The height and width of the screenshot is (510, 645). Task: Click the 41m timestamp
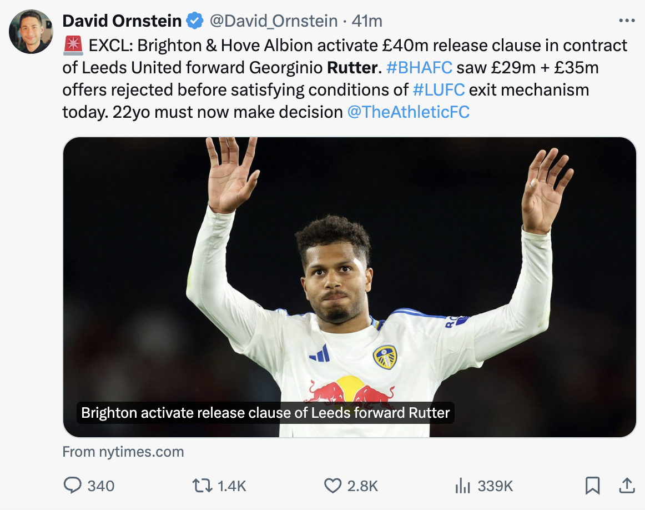point(367,21)
